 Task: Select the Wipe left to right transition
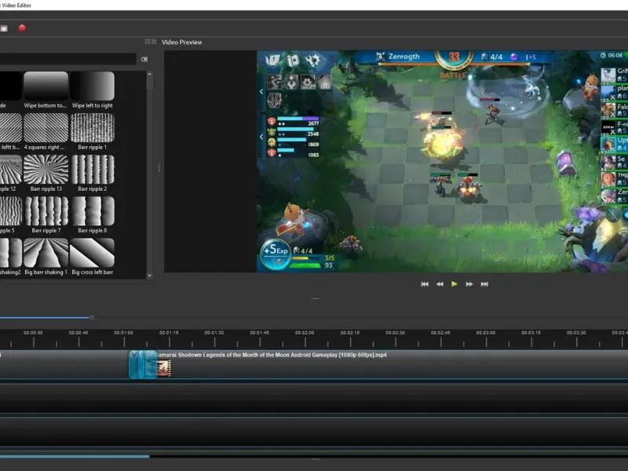pos(93,90)
